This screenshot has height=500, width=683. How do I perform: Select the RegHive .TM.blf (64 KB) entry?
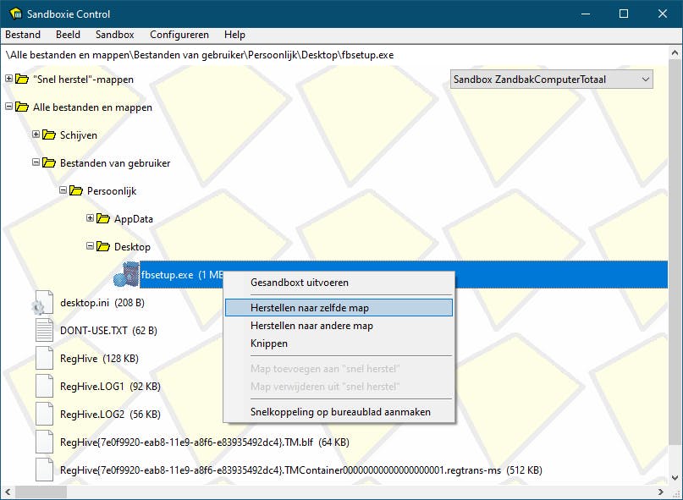click(205, 442)
